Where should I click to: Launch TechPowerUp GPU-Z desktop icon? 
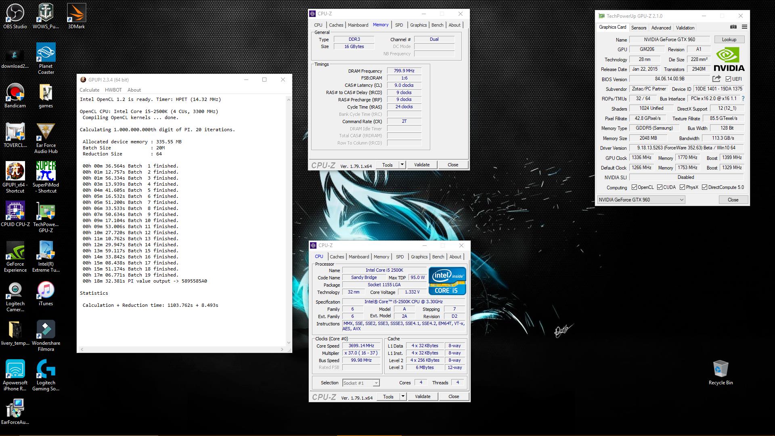[46, 217]
